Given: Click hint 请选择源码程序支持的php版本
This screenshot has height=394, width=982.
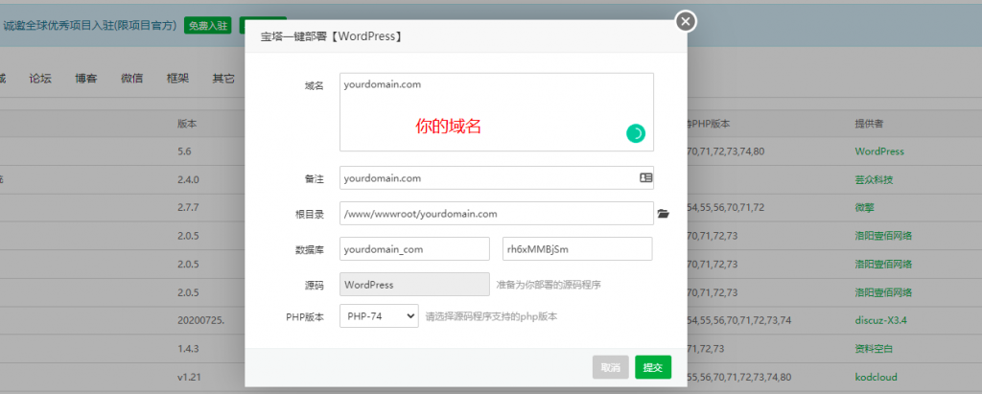Looking at the screenshot, I should pyautogui.click(x=492, y=317).
